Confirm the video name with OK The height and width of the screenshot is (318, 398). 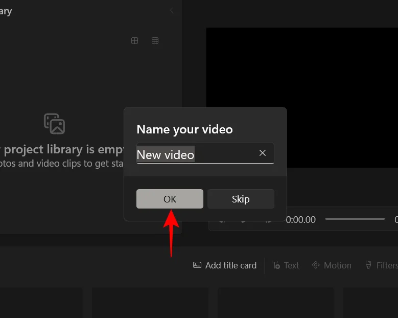pos(170,199)
